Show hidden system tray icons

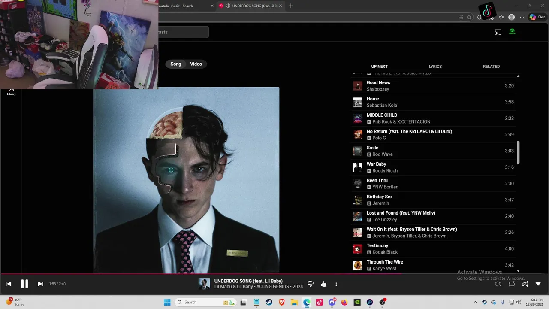tap(475, 302)
